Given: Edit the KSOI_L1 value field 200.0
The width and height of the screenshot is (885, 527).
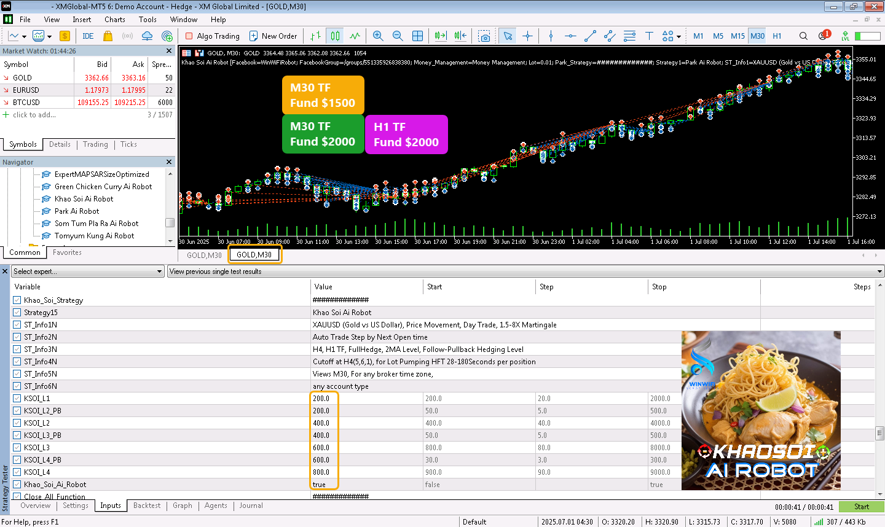Looking at the screenshot, I should (x=368, y=399).
